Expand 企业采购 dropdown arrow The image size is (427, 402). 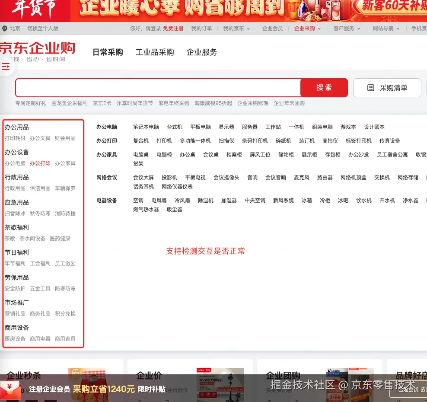(x=319, y=29)
